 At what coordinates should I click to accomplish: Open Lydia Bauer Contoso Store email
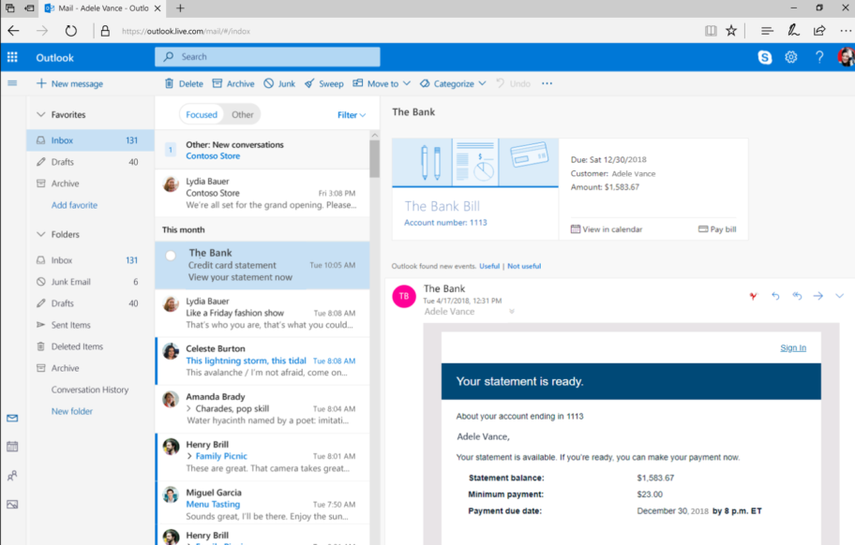point(262,193)
